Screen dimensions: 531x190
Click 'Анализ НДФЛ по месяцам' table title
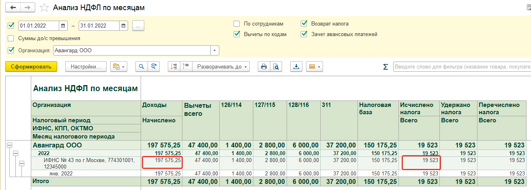85,88
